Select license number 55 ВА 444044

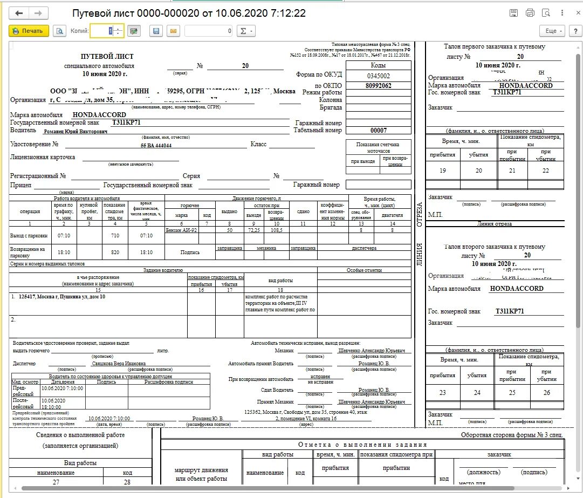[x=156, y=146]
